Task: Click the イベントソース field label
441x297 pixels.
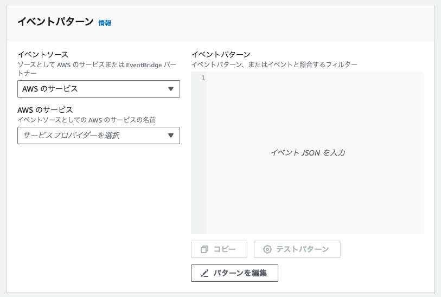Action: (43, 55)
